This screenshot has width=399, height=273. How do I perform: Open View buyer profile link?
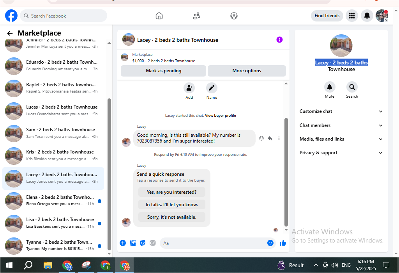(x=221, y=116)
